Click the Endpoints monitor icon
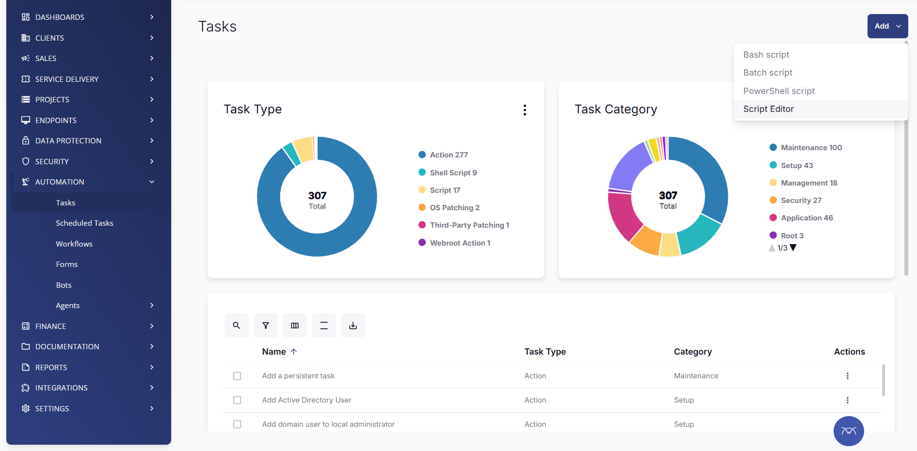 pos(26,120)
